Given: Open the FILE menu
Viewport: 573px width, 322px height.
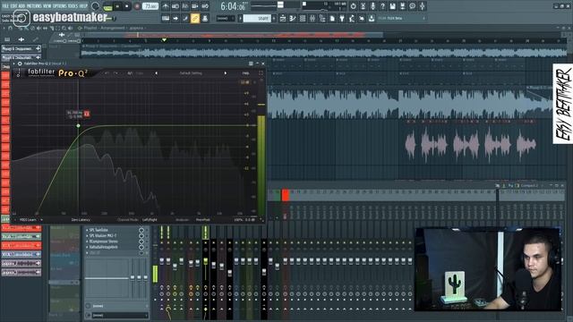Looking at the screenshot, I should coord(5,6).
